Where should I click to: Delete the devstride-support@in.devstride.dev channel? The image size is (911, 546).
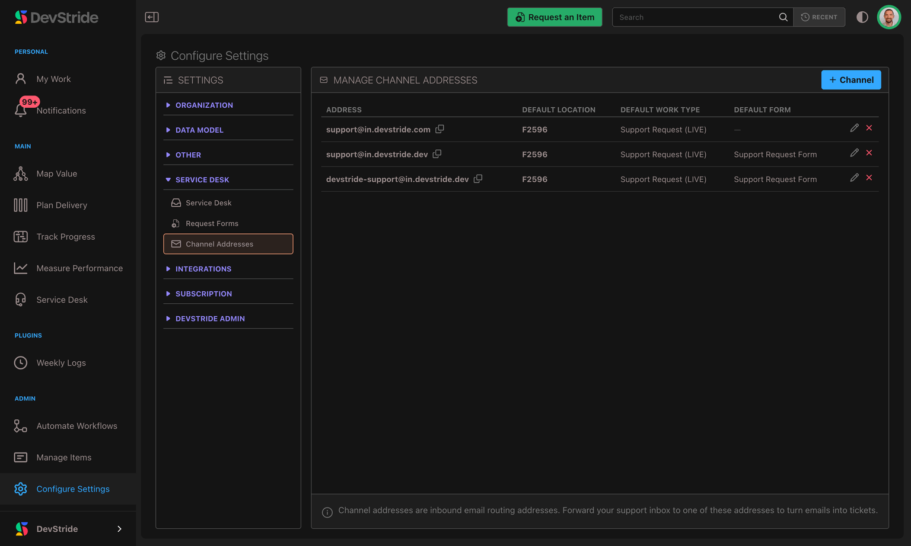click(x=869, y=178)
